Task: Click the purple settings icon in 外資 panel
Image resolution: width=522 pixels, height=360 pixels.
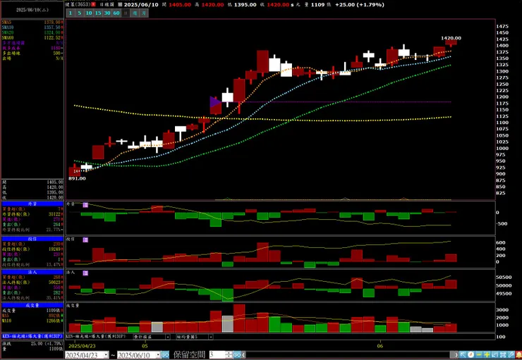Action: pyautogui.click(x=85, y=205)
